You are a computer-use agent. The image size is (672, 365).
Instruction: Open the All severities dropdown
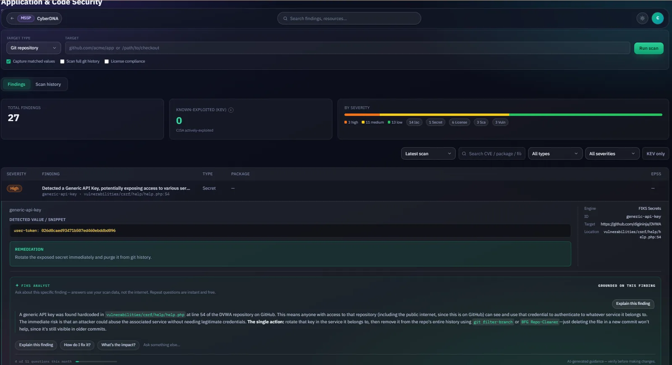click(612, 154)
